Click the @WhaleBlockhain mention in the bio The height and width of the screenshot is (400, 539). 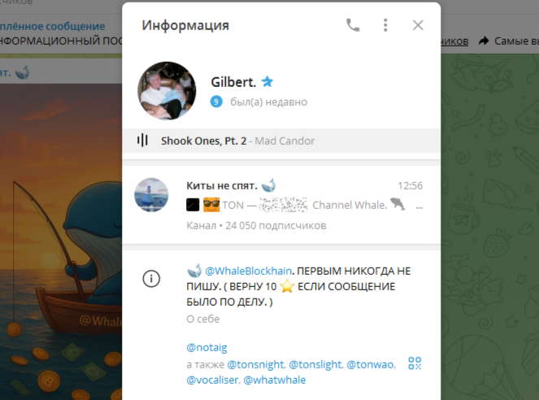pos(248,271)
